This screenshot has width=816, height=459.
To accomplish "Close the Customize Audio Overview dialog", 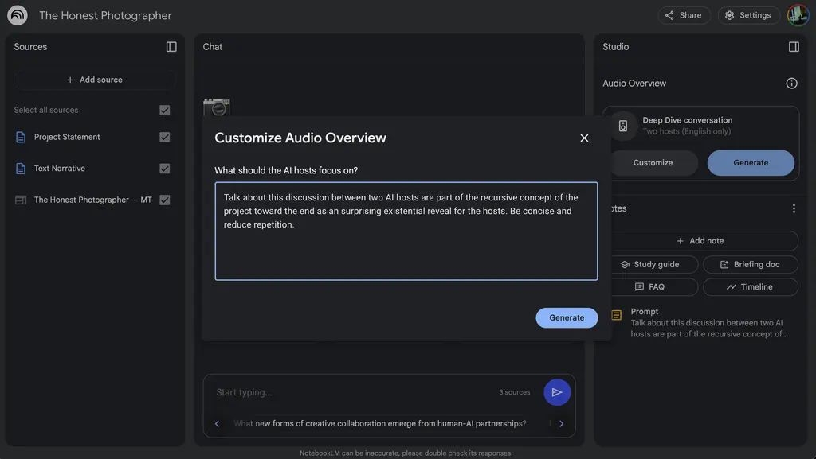I will [584, 138].
